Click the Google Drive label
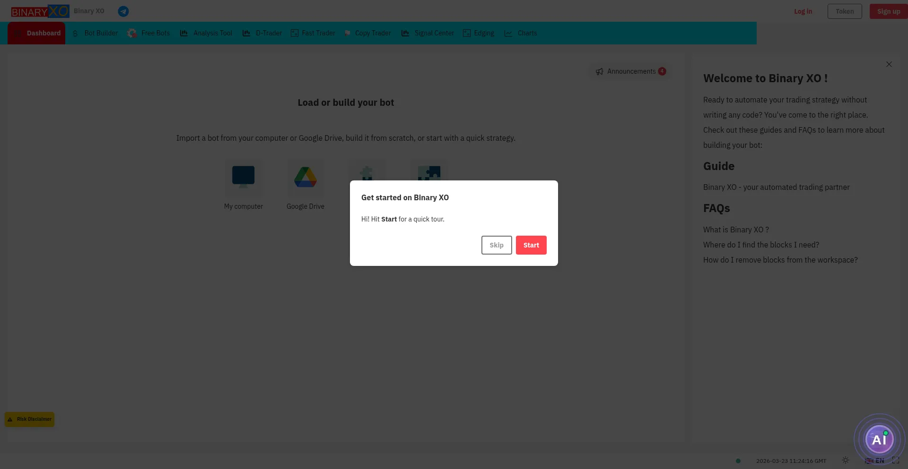908x469 pixels. pos(306,206)
